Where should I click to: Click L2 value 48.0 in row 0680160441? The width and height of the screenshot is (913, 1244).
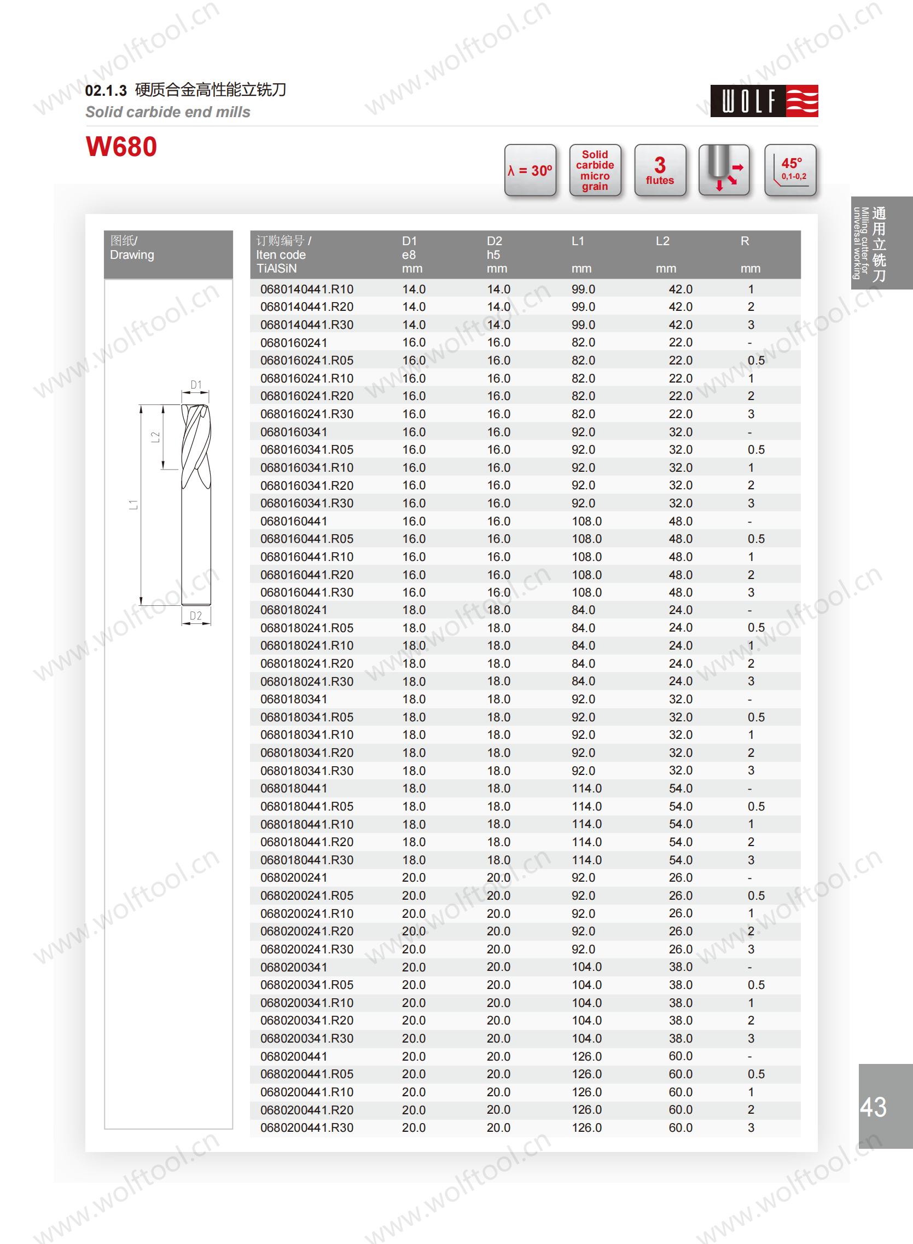(681, 521)
